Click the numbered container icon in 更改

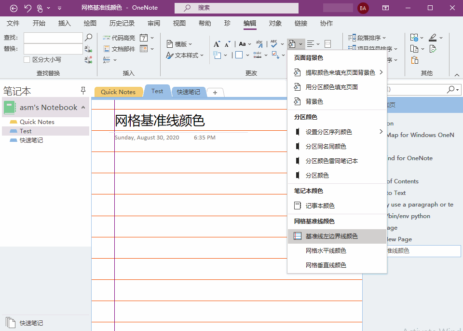[x=217, y=55]
